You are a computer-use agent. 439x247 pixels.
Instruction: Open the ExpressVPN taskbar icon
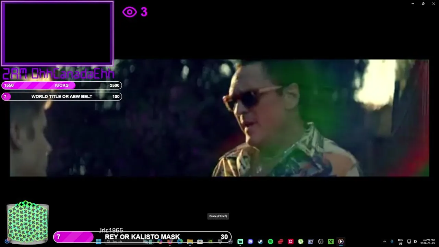tap(281, 242)
